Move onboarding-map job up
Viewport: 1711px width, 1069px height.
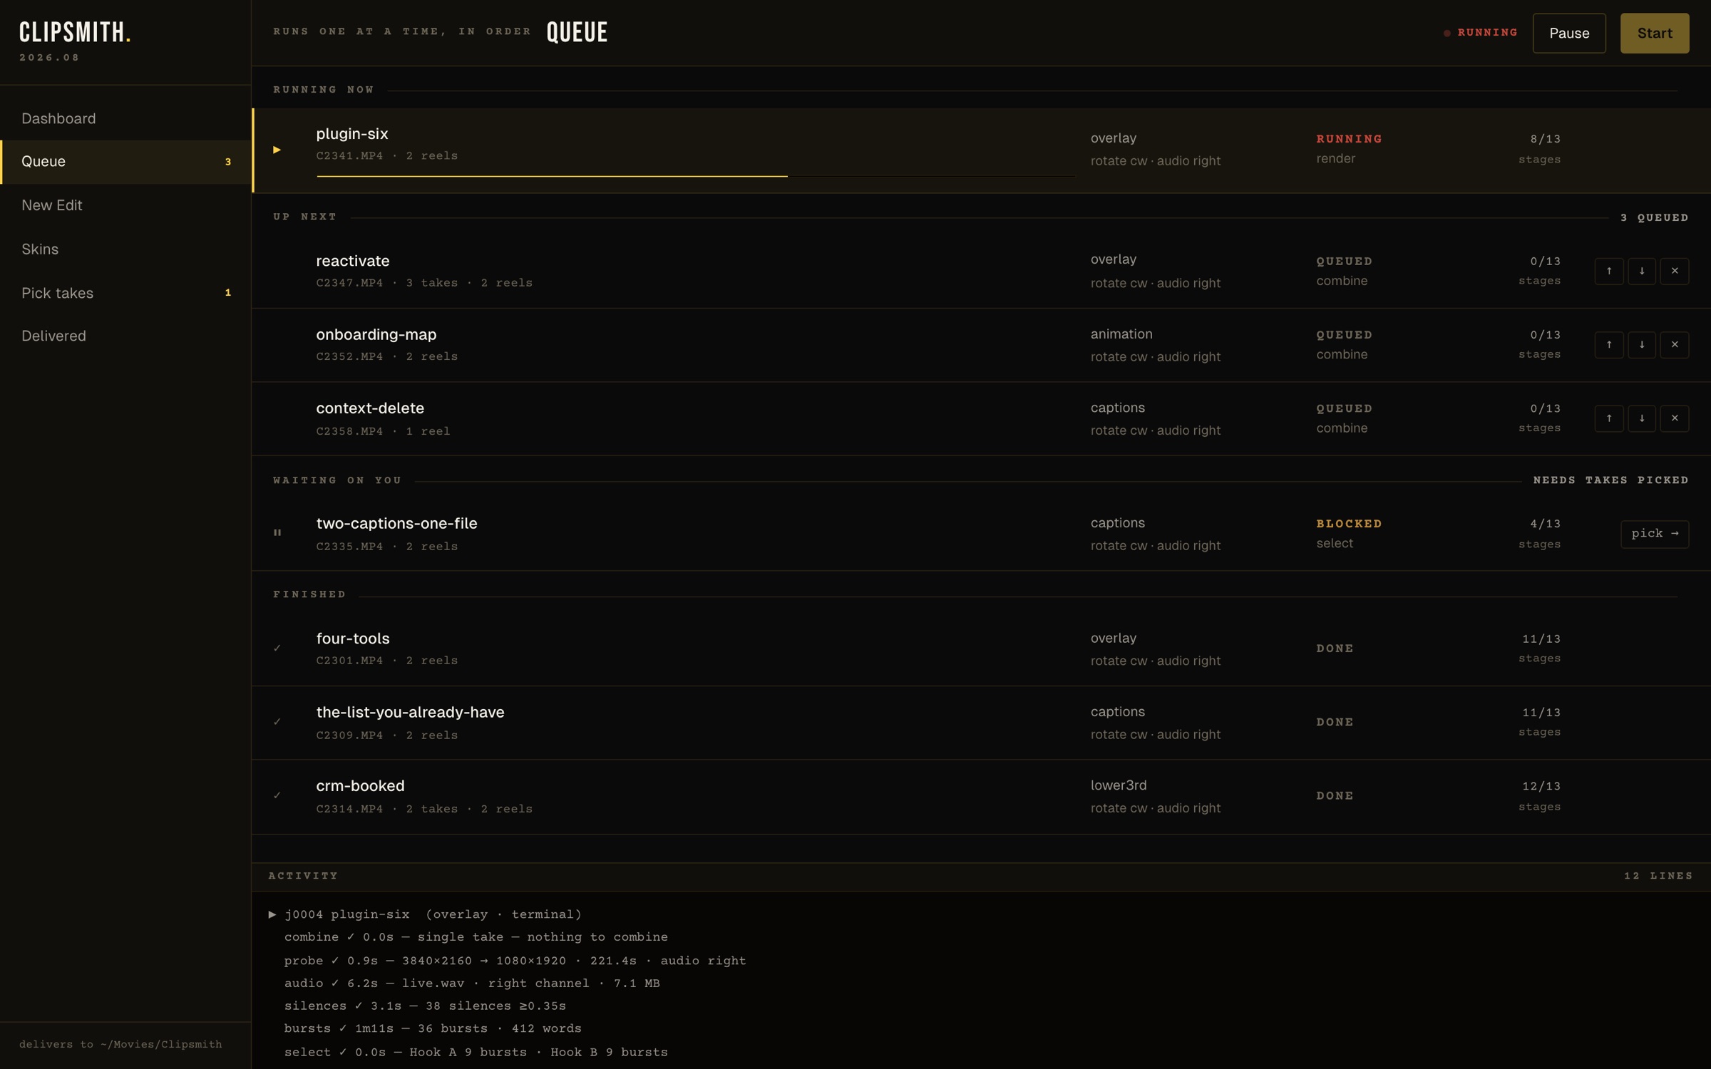tap(1609, 345)
